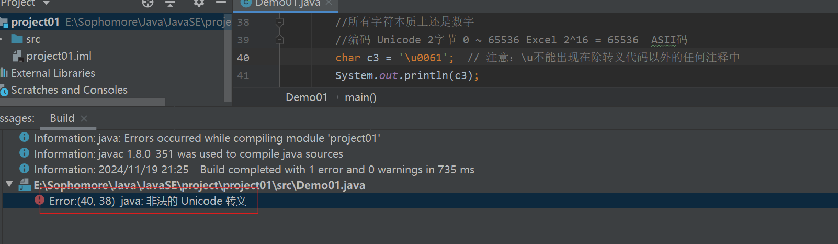This screenshot has height=244, width=838.
Task: Select External Libraries in the project tree
Action: (53, 73)
